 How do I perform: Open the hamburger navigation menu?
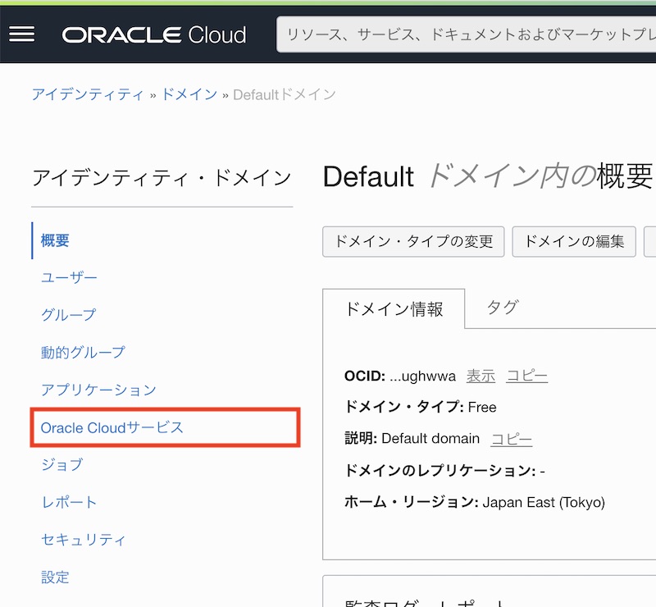[x=21, y=34]
